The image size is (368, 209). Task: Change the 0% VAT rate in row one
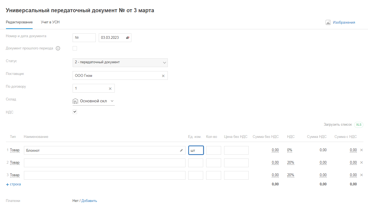point(289,150)
